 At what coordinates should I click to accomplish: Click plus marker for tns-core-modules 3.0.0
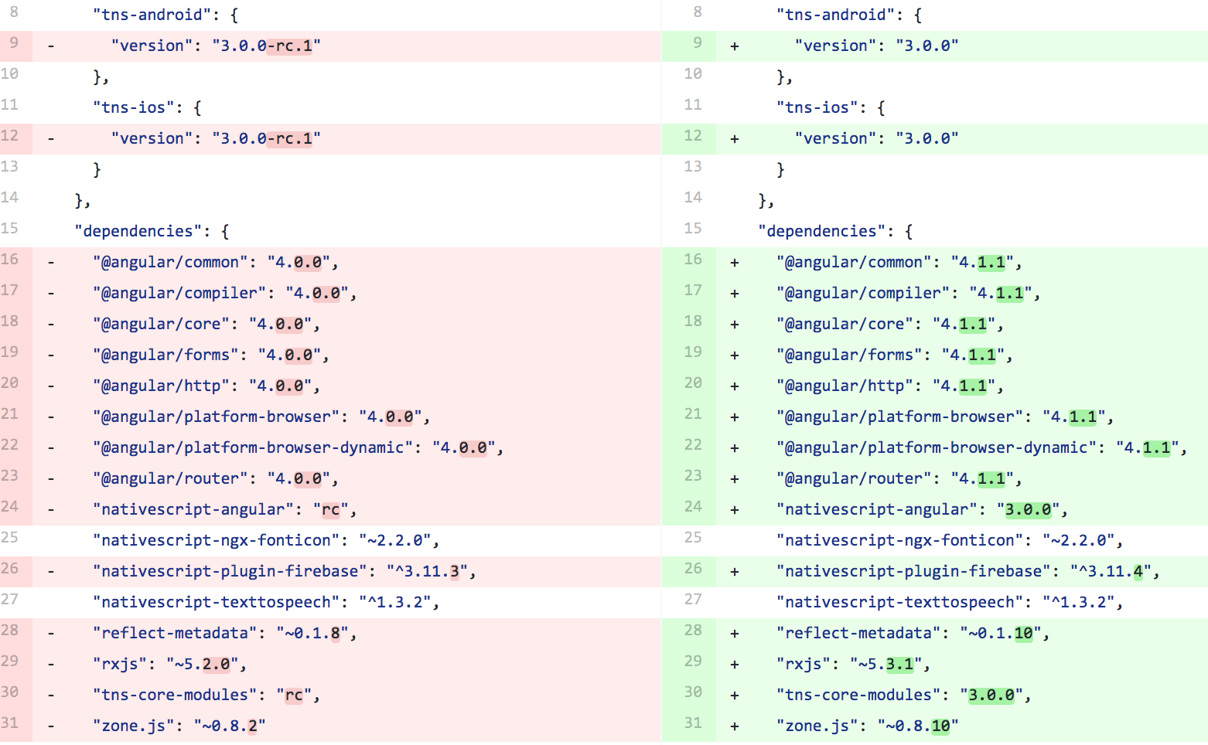(x=735, y=696)
